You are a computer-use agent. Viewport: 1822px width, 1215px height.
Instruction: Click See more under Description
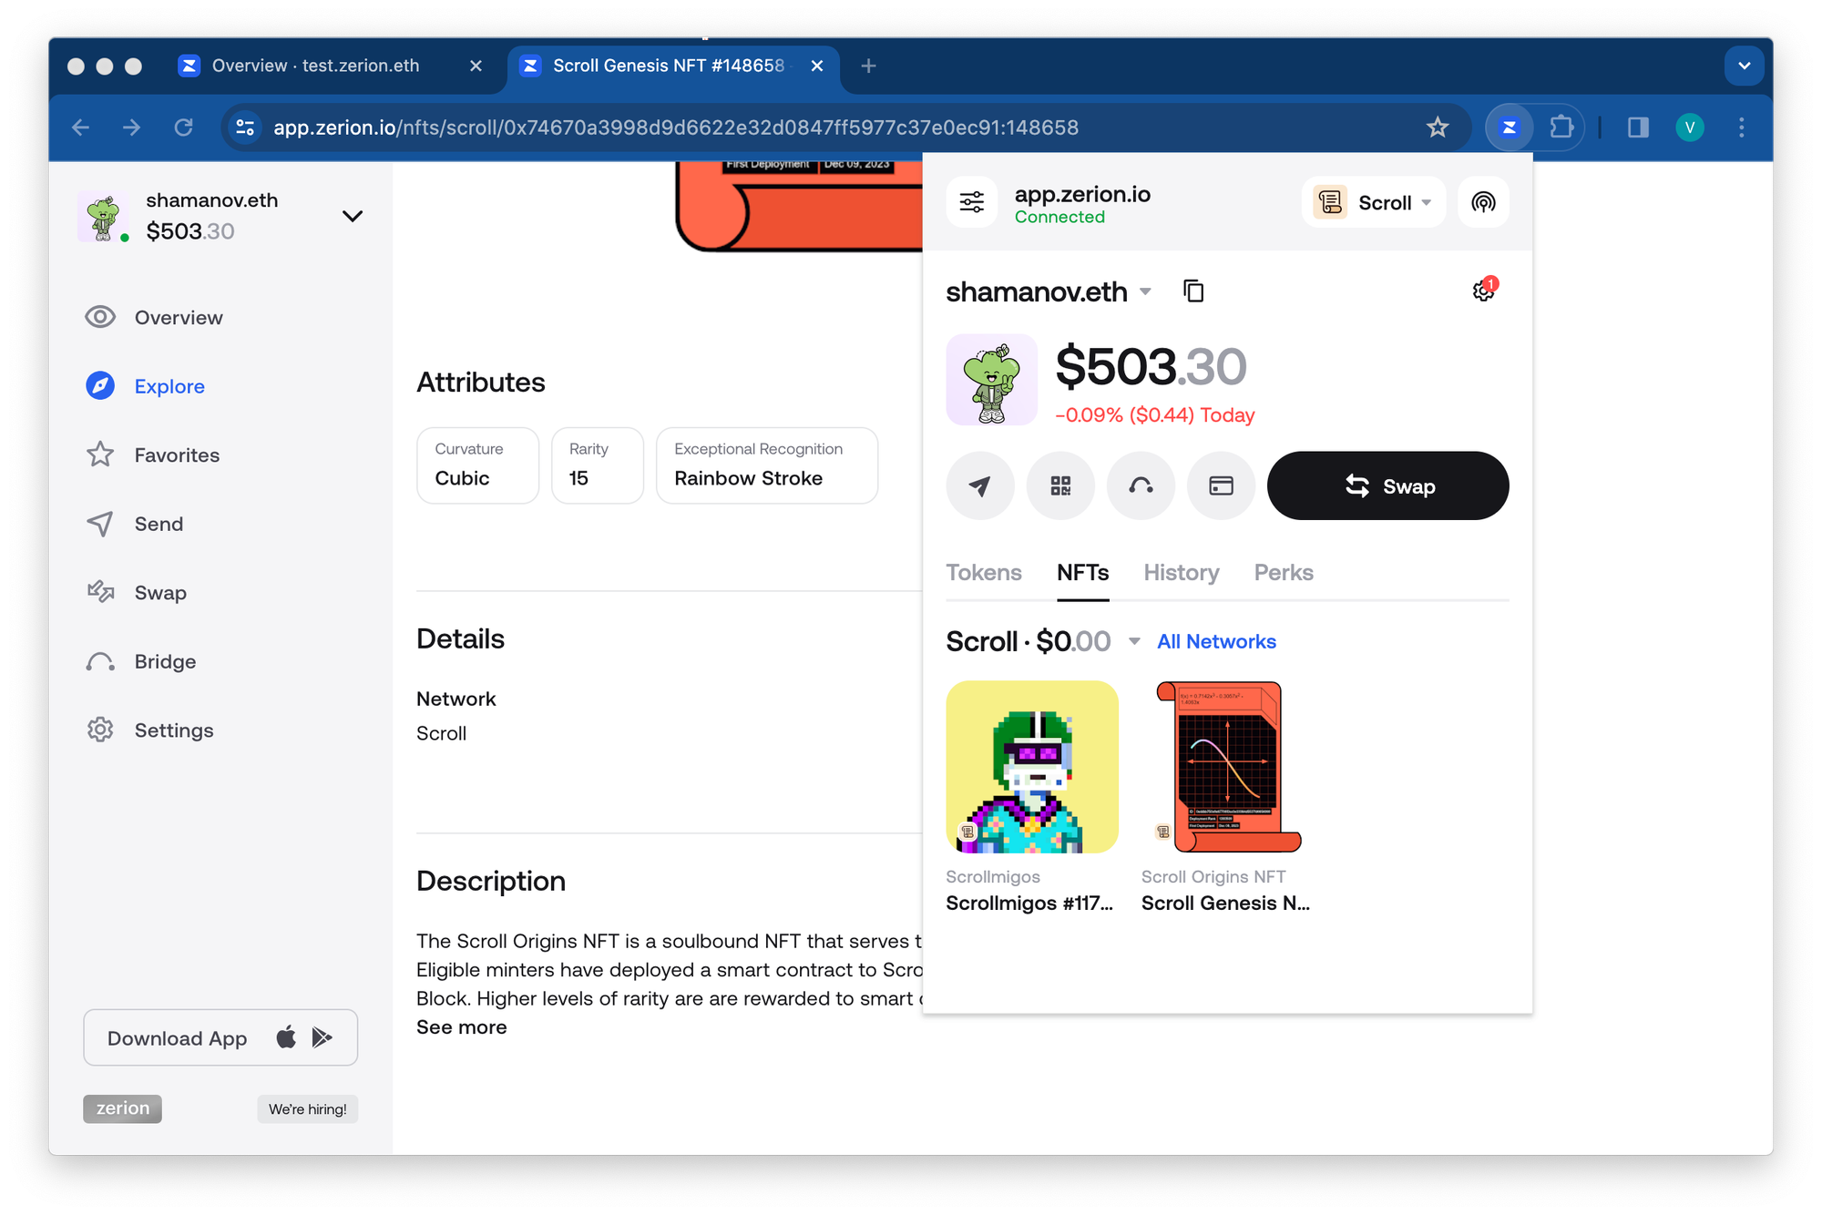point(462,1026)
